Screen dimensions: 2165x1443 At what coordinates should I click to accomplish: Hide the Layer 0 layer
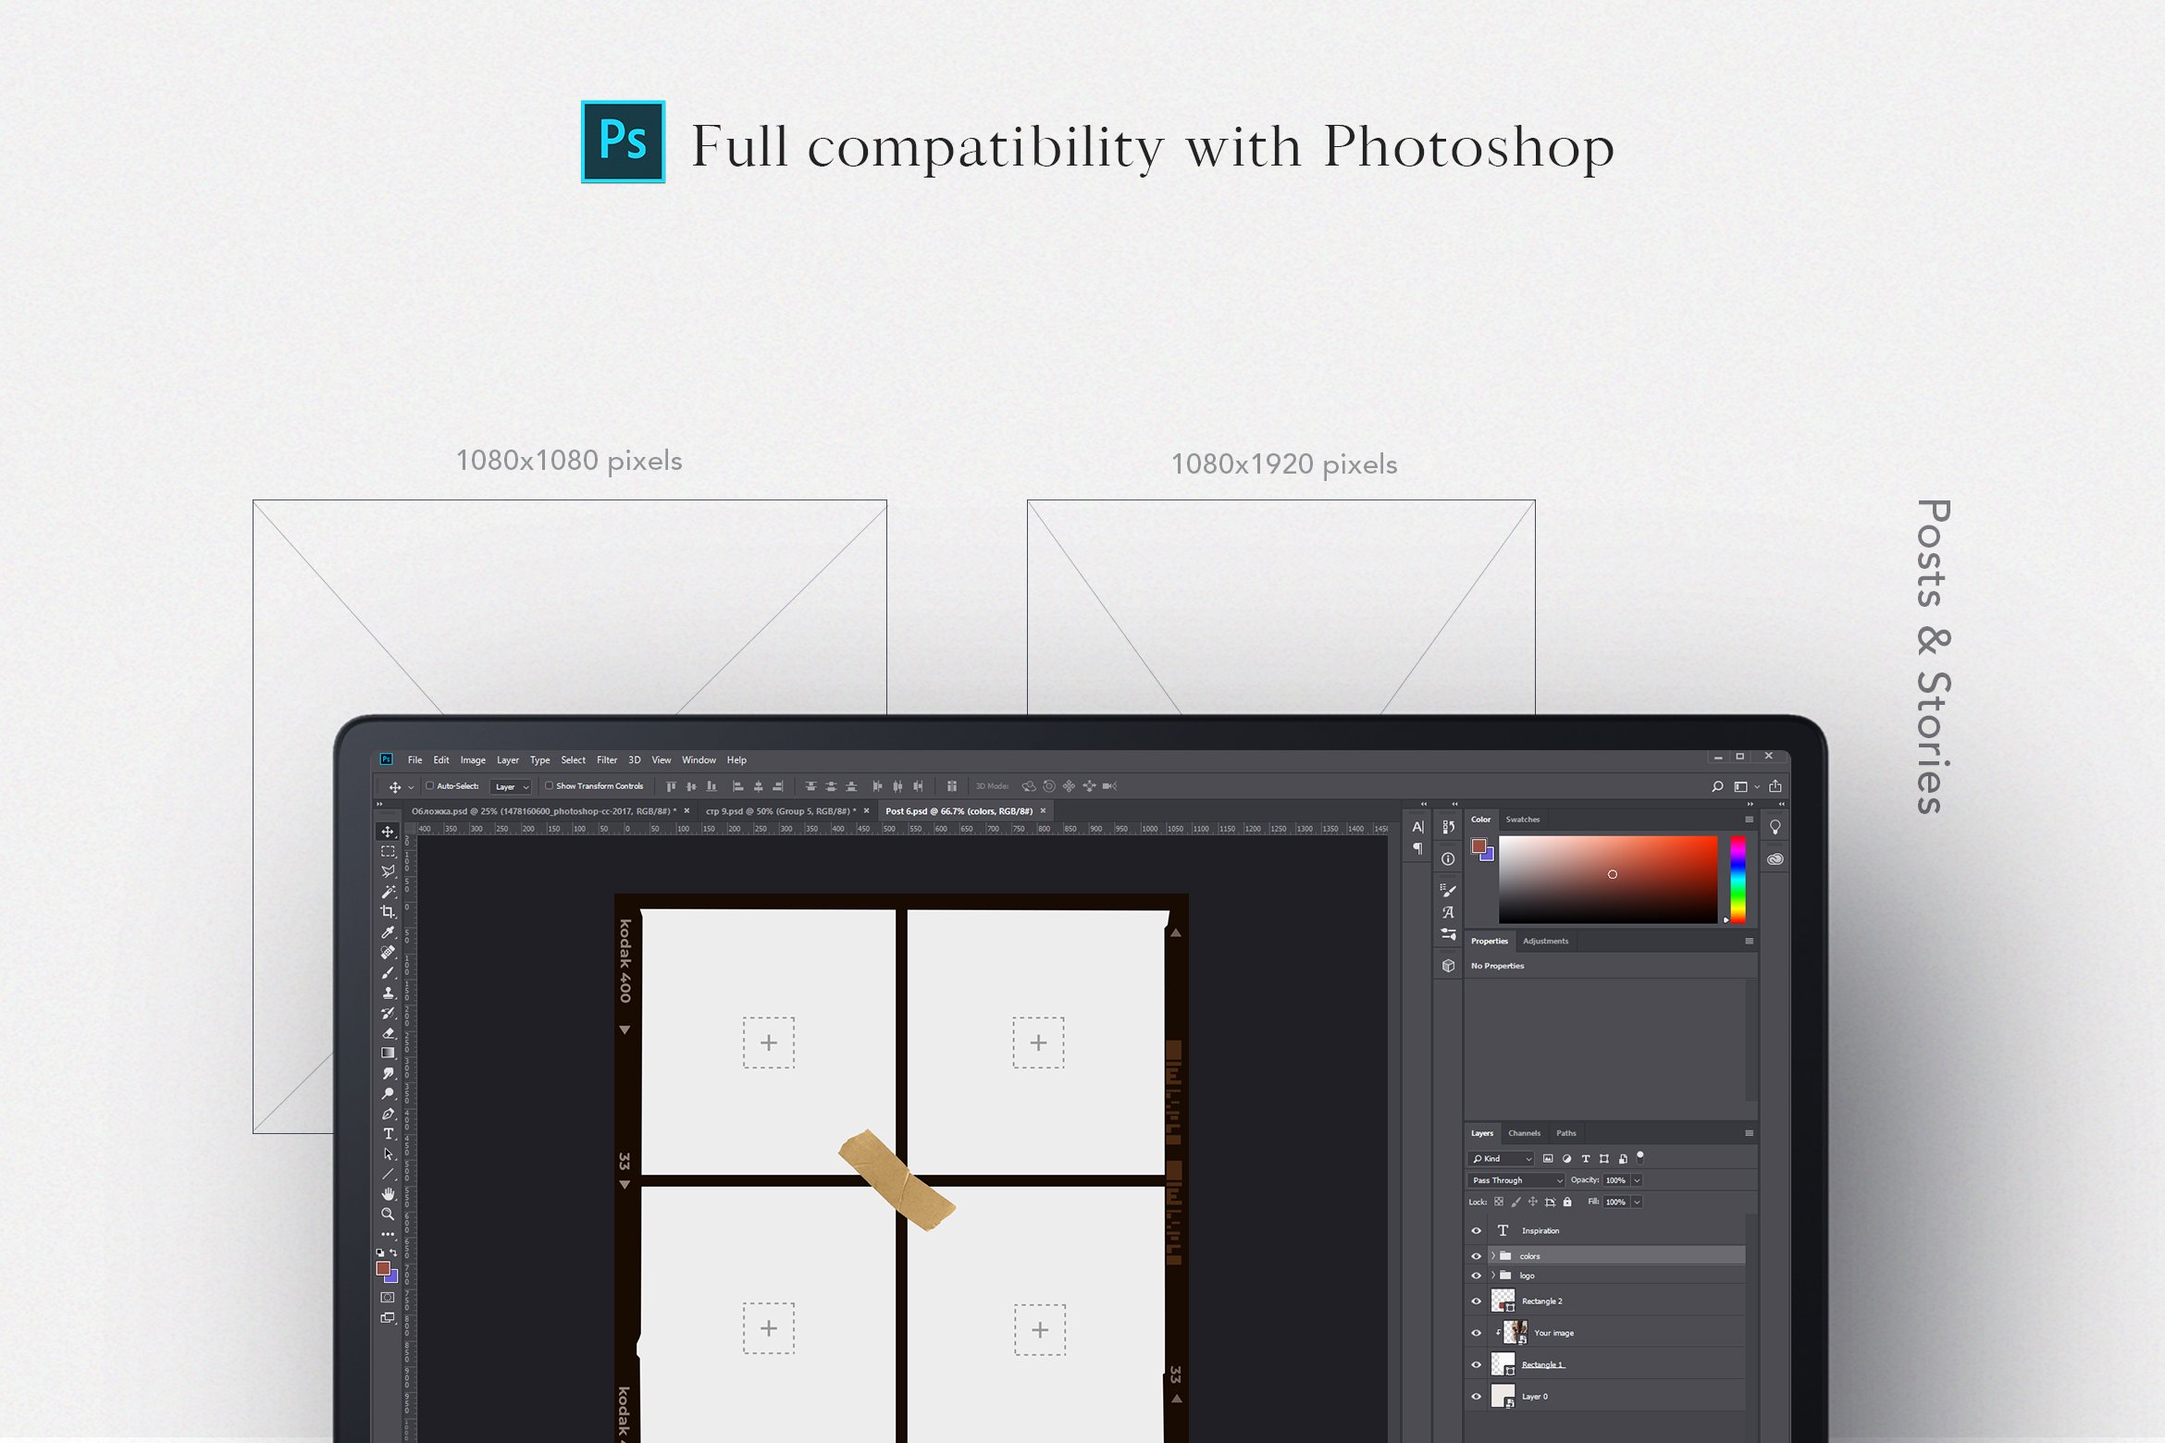click(1477, 1397)
